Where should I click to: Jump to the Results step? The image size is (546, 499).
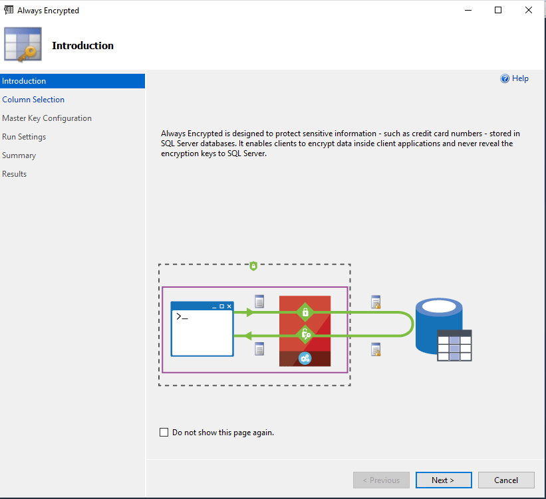(14, 174)
